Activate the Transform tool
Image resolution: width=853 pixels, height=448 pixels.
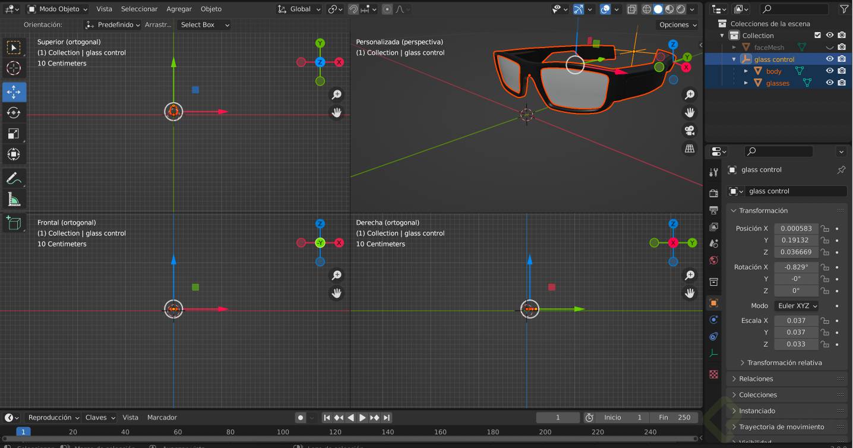pos(14,154)
